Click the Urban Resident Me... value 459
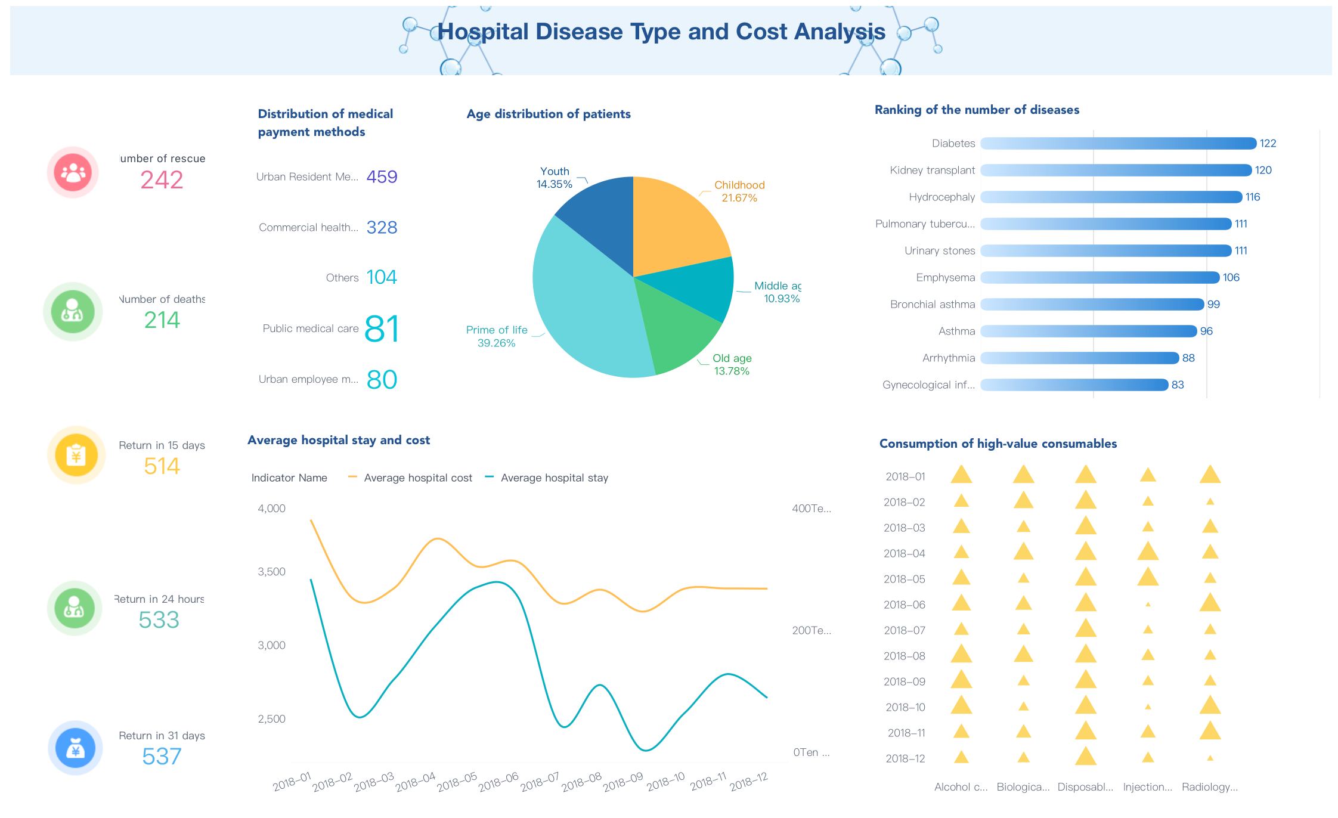This screenshot has height=818, width=1338. point(382,176)
